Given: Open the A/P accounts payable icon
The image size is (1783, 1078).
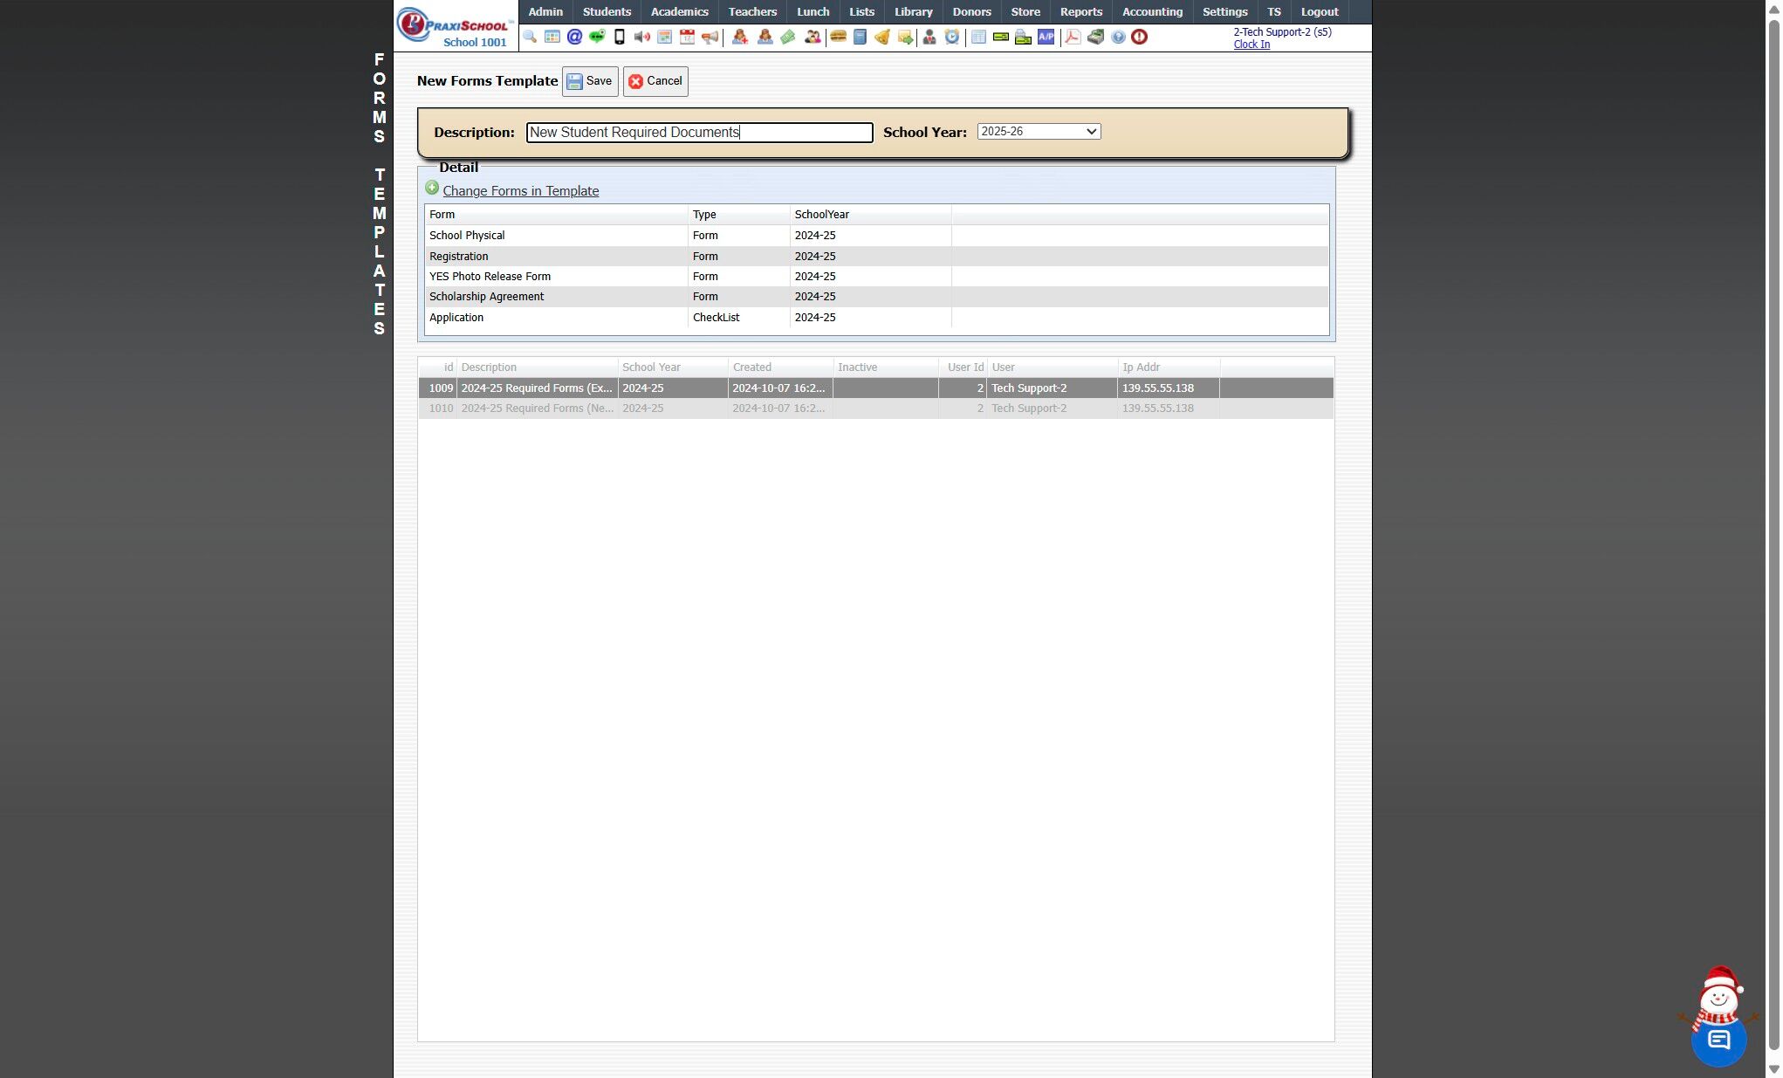Looking at the screenshot, I should click(1046, 37).
